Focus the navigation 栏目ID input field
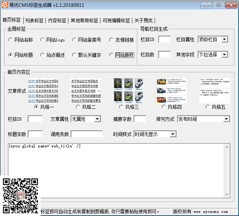This screenshot has width=239, height=216. pyautogui.click(x=165, y=39)
